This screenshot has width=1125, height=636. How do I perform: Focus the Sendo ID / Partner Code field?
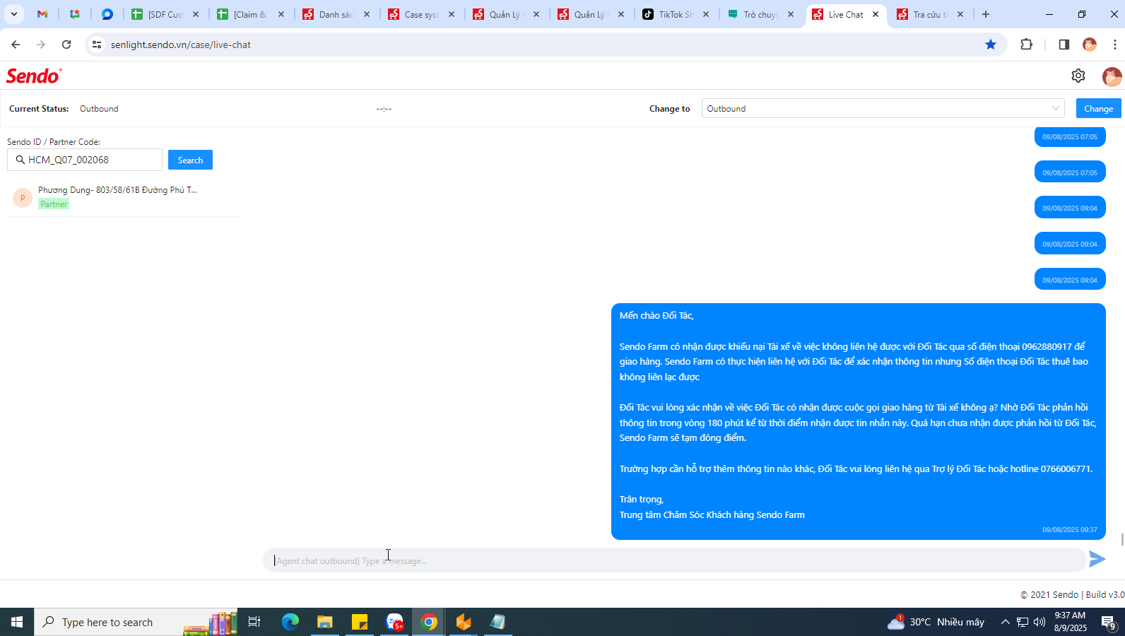coord(85,160)
